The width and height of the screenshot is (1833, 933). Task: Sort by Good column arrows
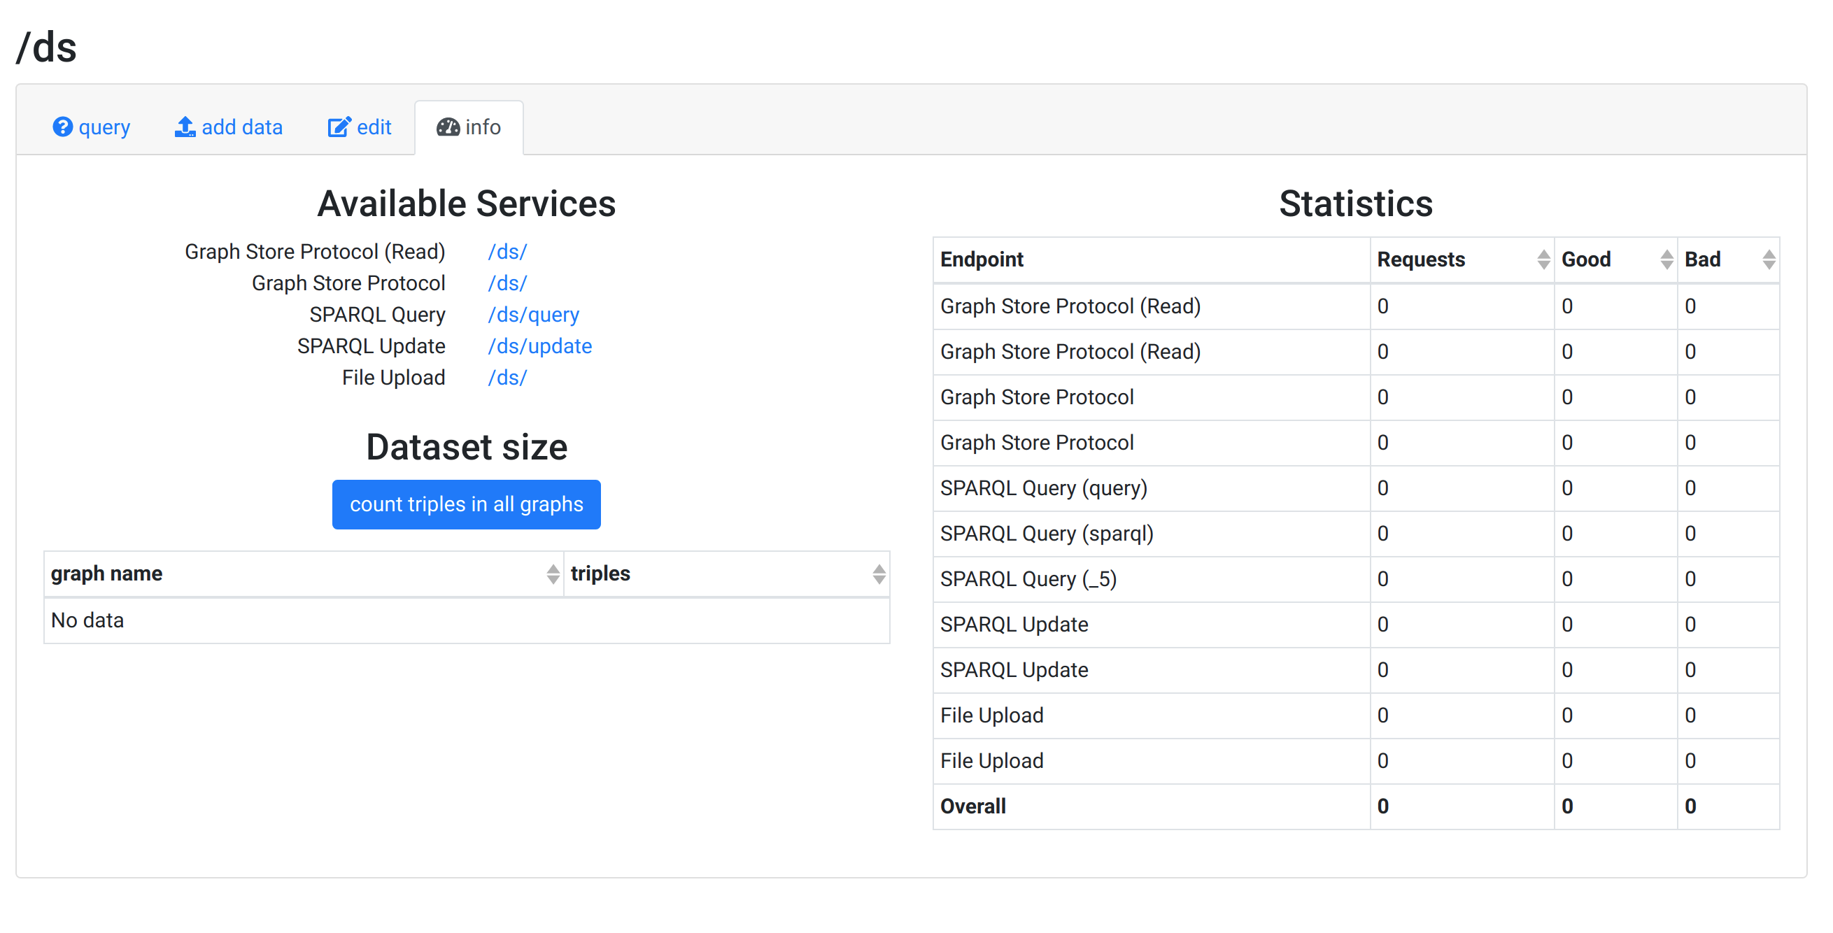click(x=1666, y=259)
